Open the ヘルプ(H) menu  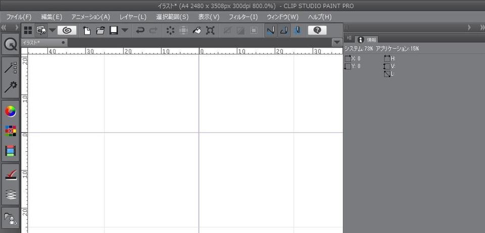(x=319, y=17)
